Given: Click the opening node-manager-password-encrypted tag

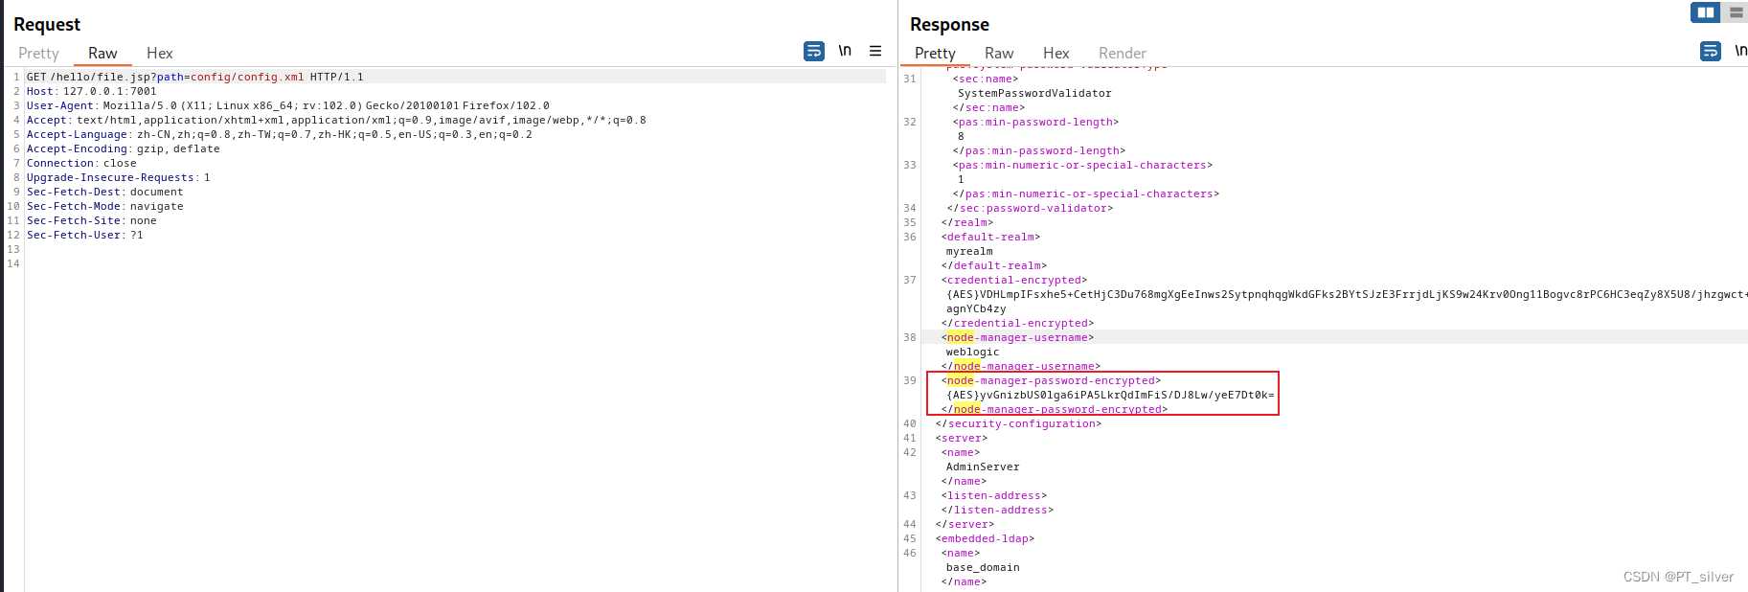Looking at the screenshot, I should pos(1051,380).
